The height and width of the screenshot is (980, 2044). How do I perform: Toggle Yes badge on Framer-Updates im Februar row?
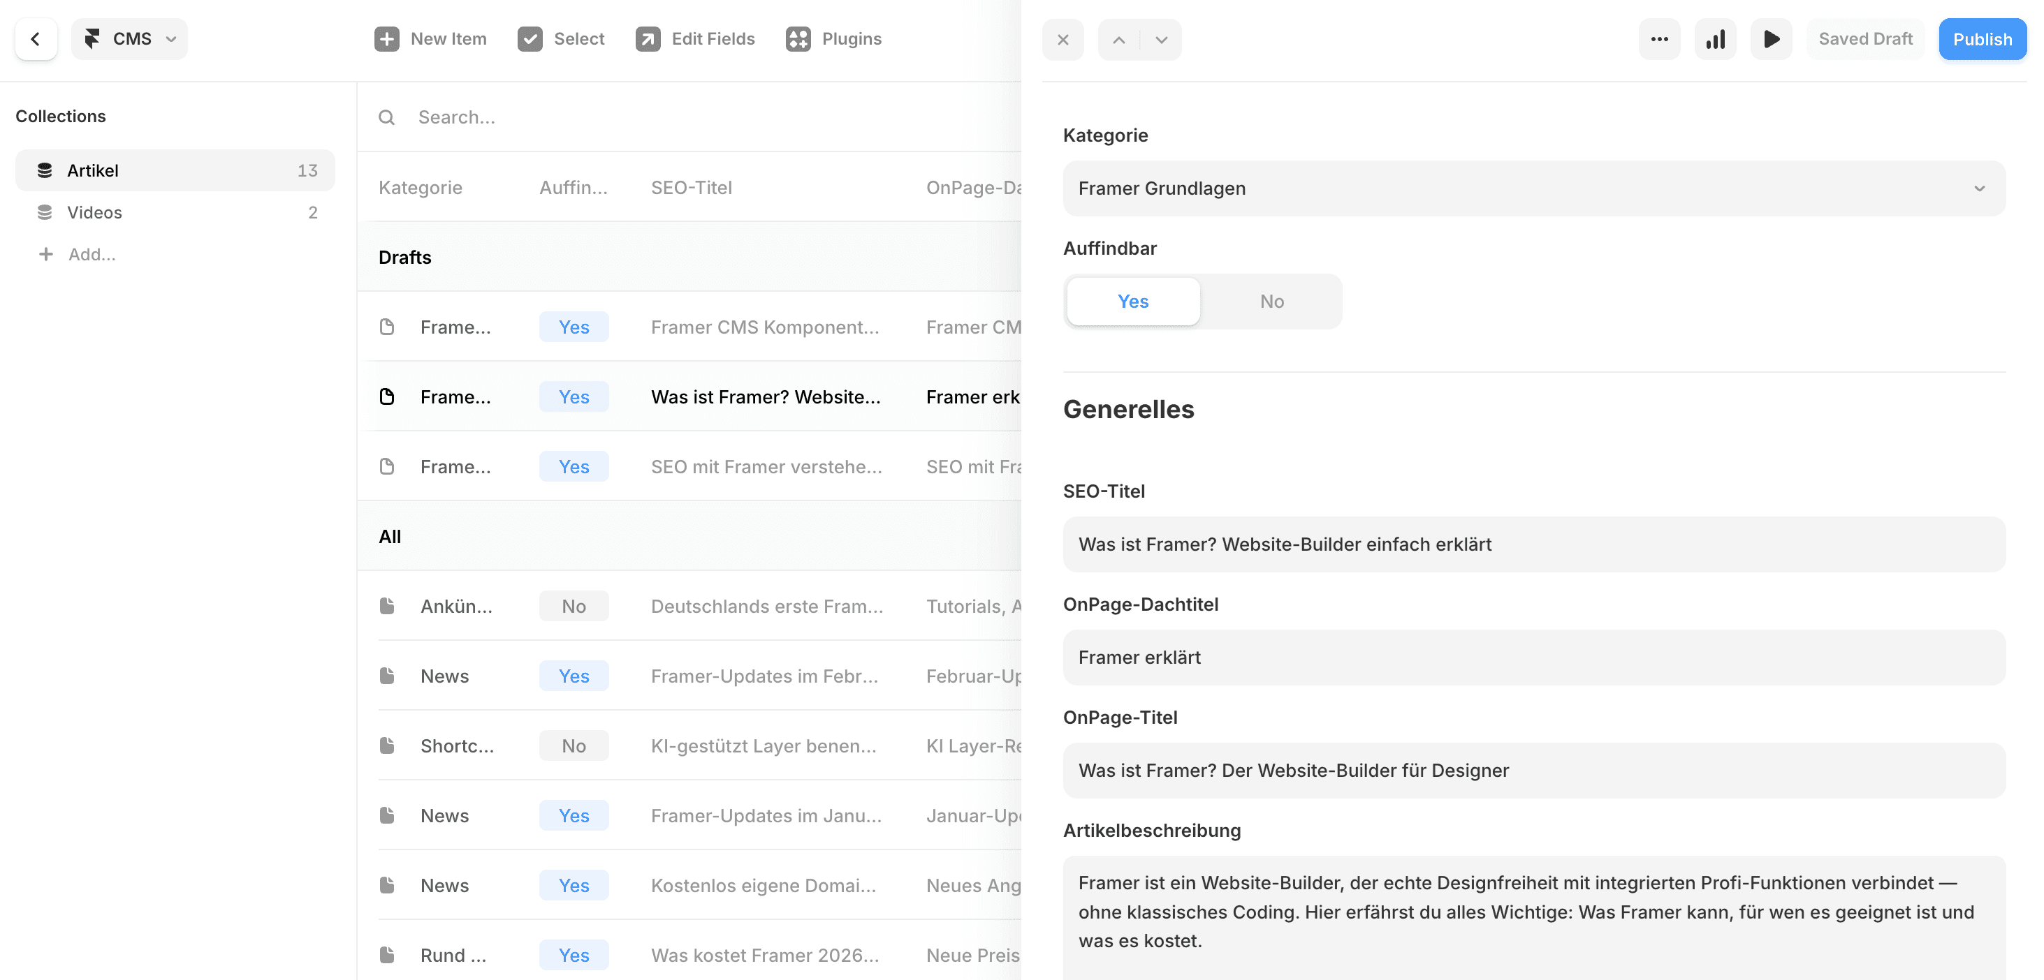[x=573, y=676]
